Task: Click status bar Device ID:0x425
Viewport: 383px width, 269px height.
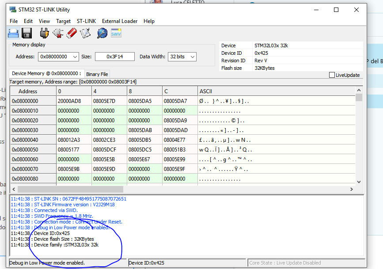Action: [187, 263]
